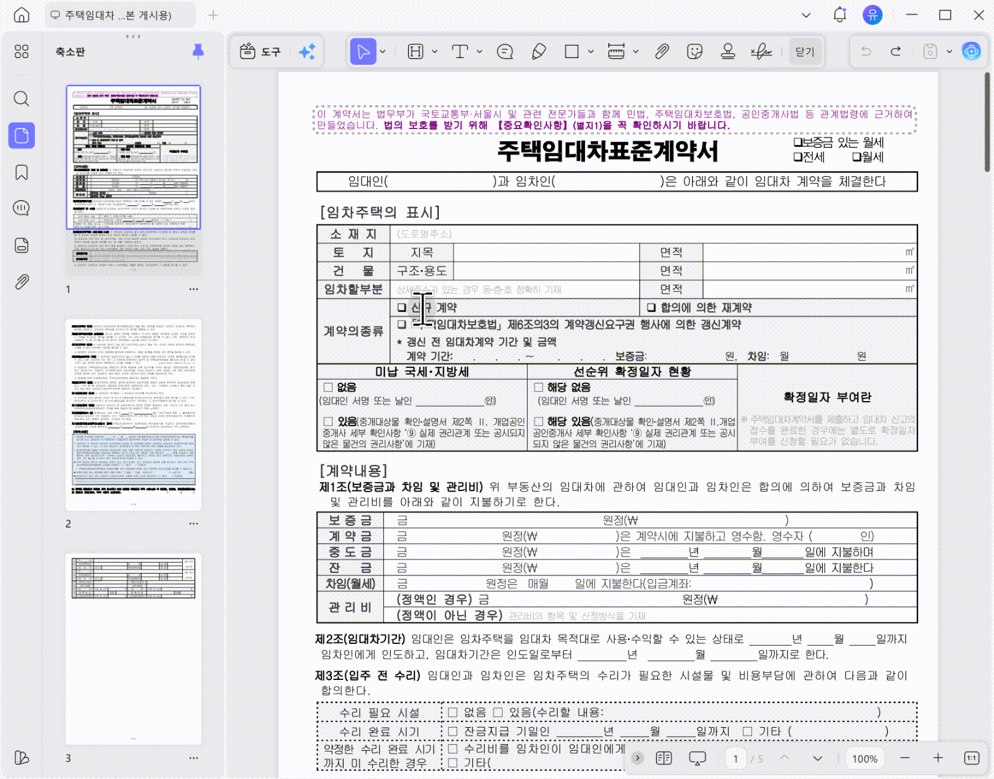994x779 pixels.
Task: Expand the text tool dropdown arrow
Action: coord(479,51)
